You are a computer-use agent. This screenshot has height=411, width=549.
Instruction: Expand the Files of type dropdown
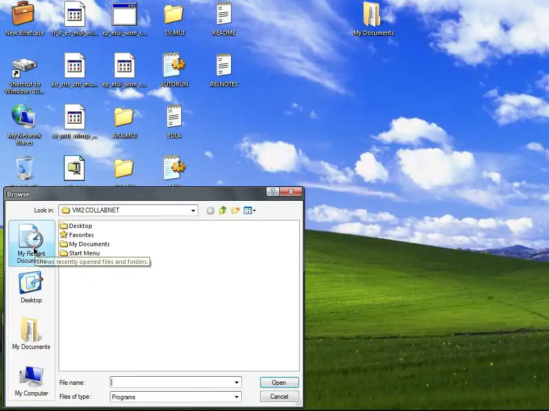click(x=236, y=397)
